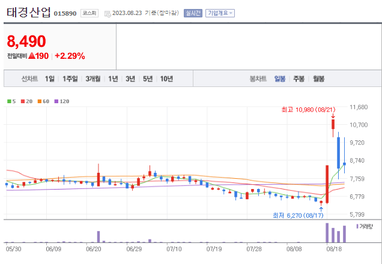
Task: Click the 최고 10,980 (08/21) label
Action: click(x=309, y=110)
